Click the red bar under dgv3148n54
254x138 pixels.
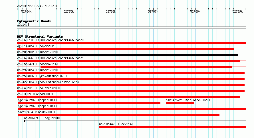click(x=89, y=103)
